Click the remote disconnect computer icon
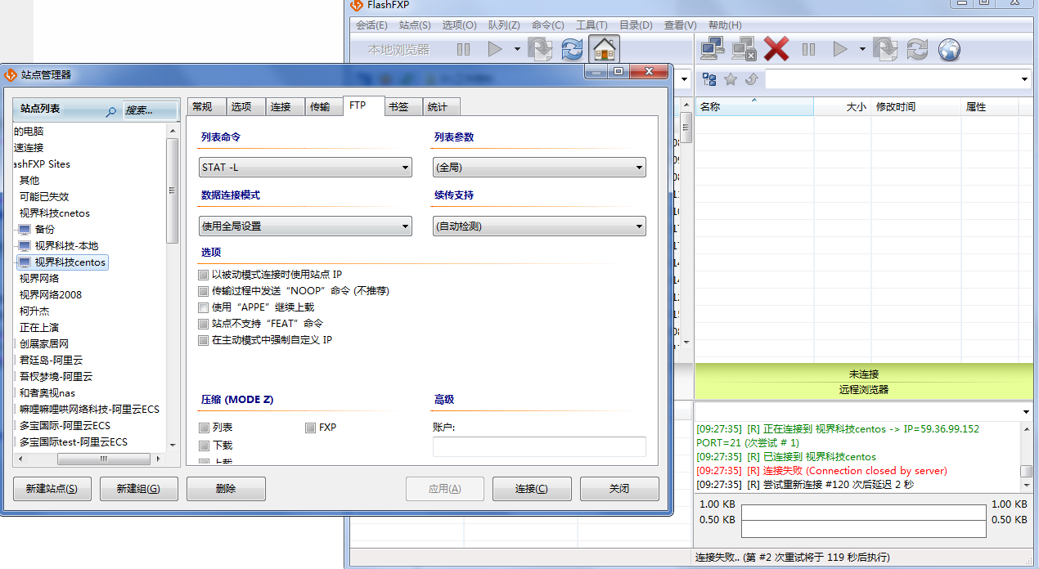1039x569 pixels. tap(744, 49)
